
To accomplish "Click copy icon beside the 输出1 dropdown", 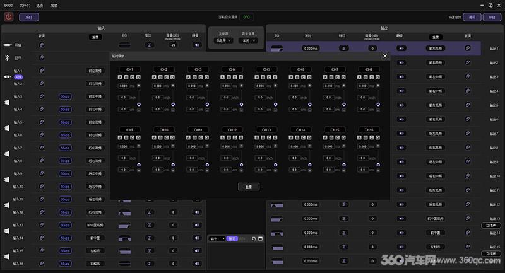I will click(254, 238).
